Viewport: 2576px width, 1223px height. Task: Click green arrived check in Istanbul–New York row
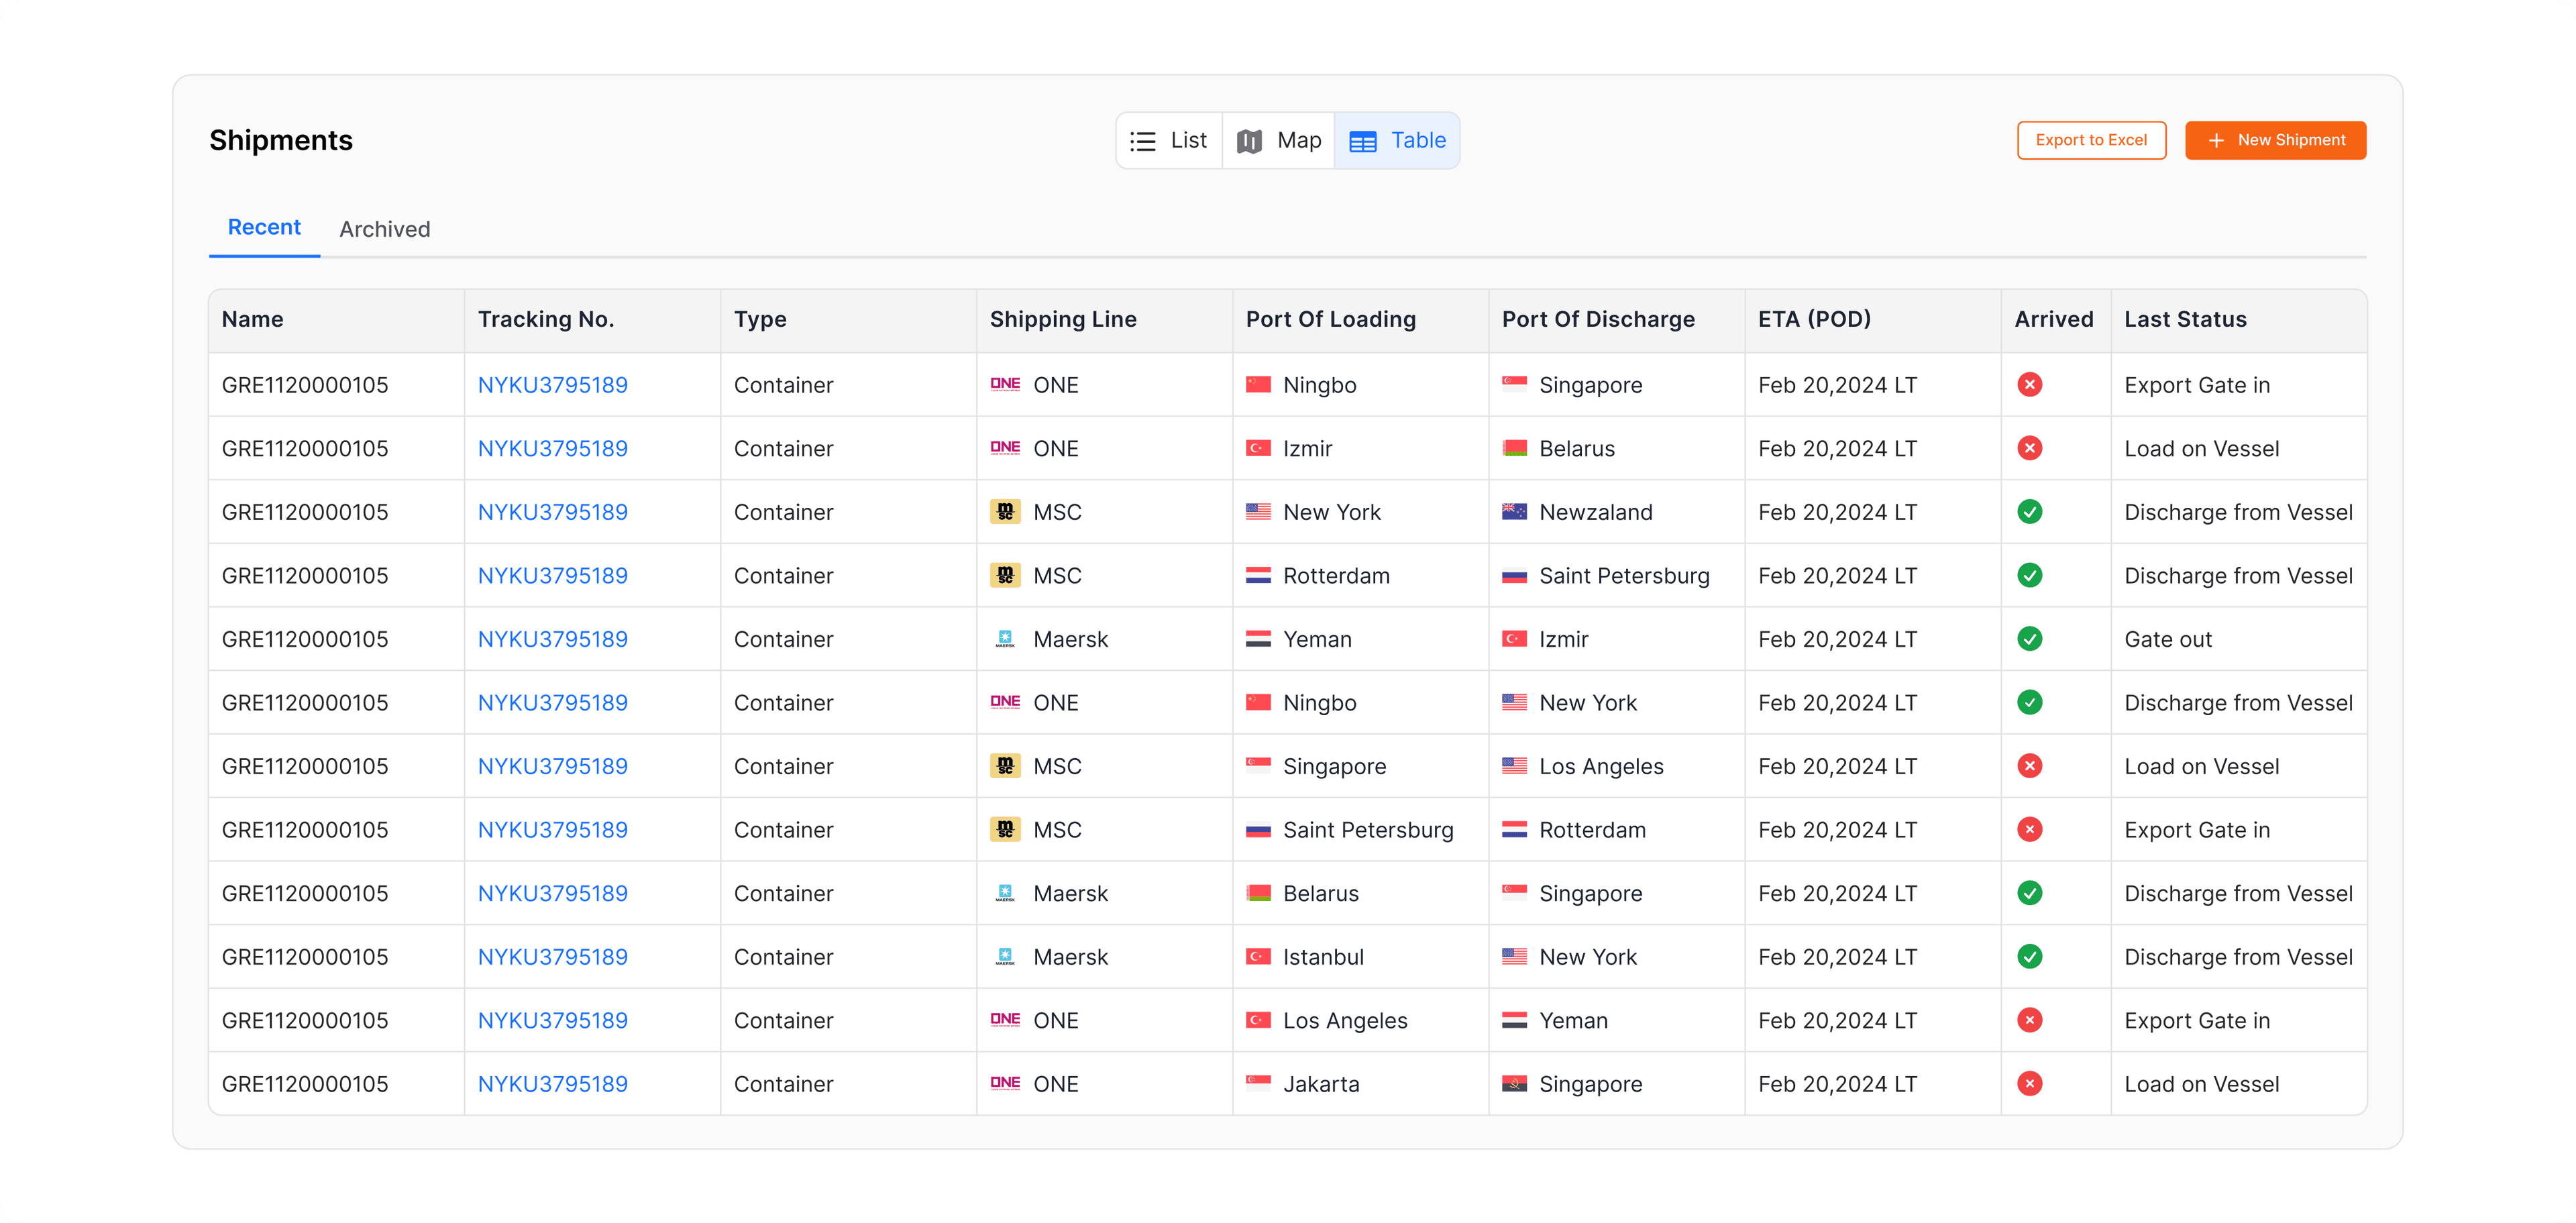[x=2029, y=956]
